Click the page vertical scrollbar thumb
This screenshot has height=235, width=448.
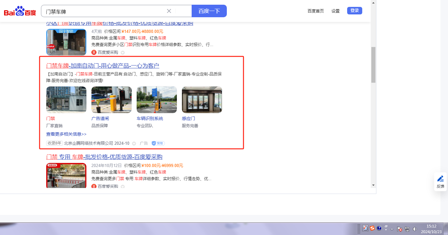click(373, 65)
